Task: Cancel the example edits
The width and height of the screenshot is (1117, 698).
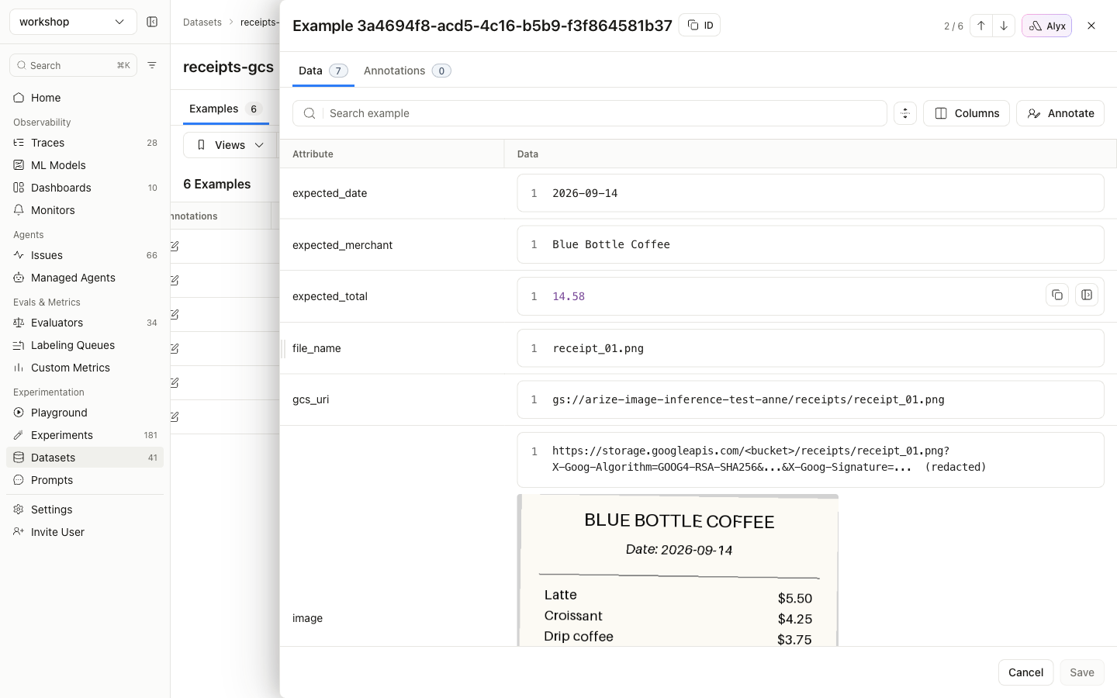Action: click(1025, 672)
